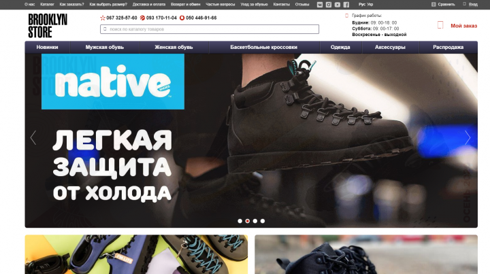Viewport: 490px width, 274px height.
Task: Open the Новинки menu
Action: point(47,47)
